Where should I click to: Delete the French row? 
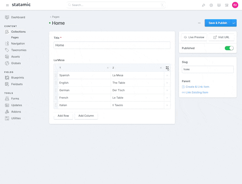tap(167, 98)
